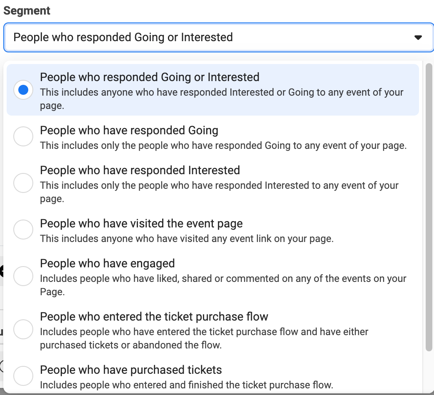Viewport: 434px width, 395px height.
Task: Choose the 'People who have purchased tickets' radio button
Action: 23,375
